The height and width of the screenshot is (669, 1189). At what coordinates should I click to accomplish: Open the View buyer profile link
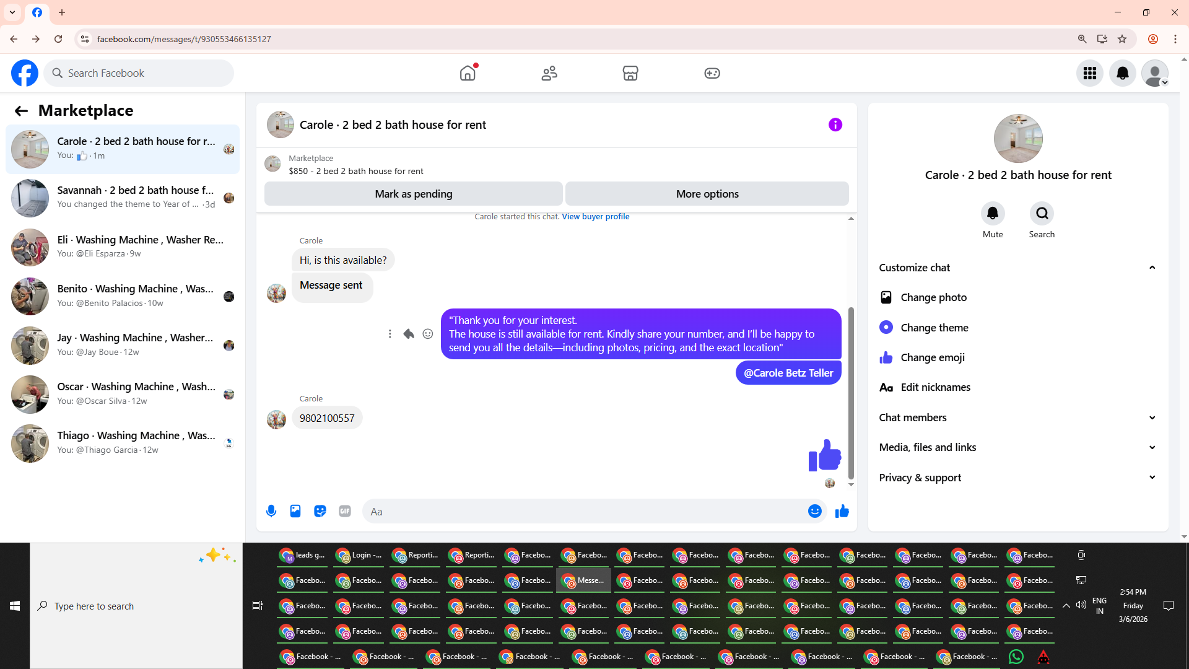tap(595, 216)
